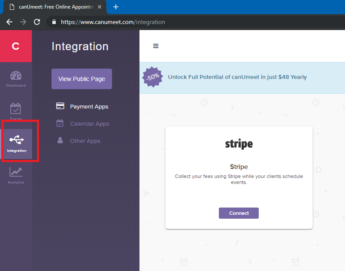Click the red canUmeet C logo
The width and height of the screenshot is (345, 271).
click(16, 46)
